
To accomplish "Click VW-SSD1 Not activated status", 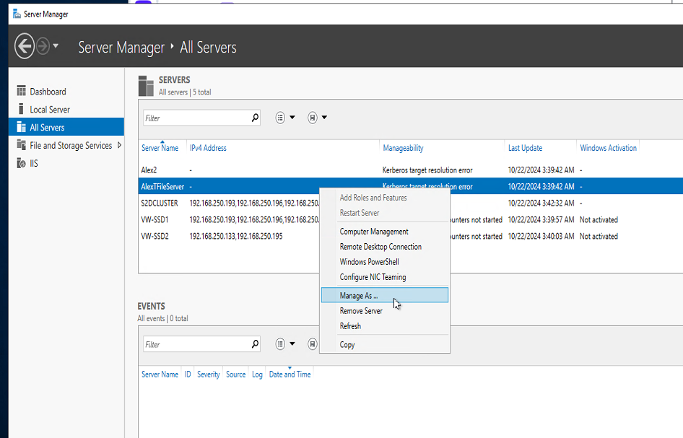I will (599, 220).
